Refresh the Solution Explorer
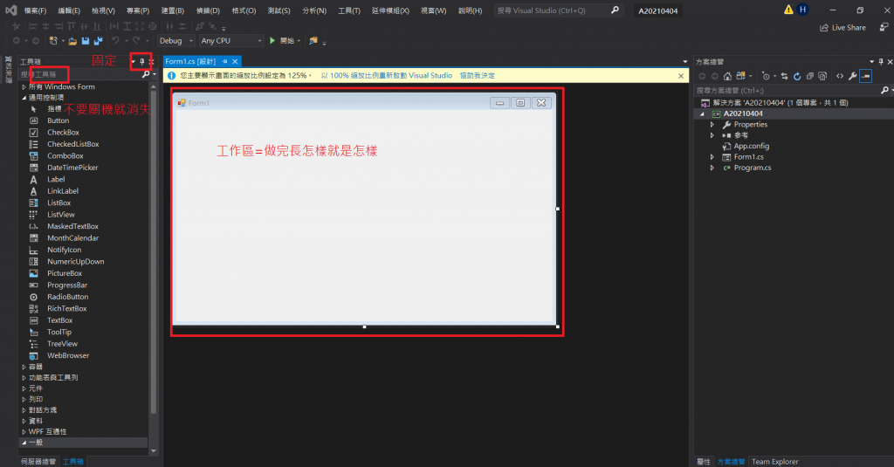 [797, 76]
